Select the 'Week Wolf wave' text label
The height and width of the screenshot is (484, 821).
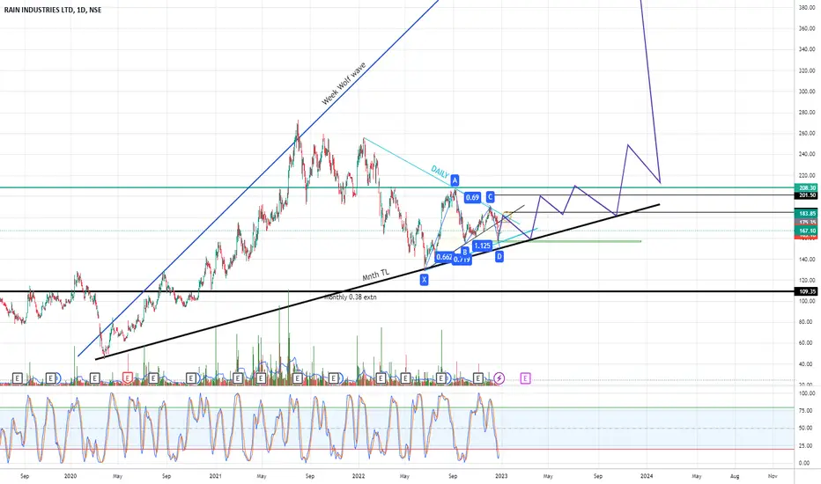(343, 84)
